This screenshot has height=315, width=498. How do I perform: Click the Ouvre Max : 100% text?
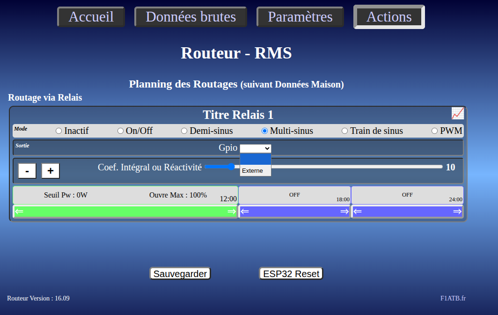tap(178, 195)
